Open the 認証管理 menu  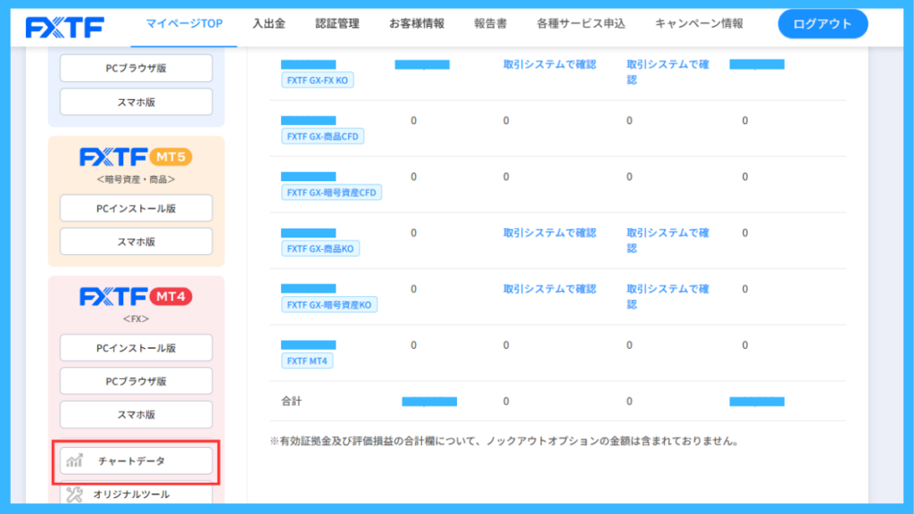point(337,24)
